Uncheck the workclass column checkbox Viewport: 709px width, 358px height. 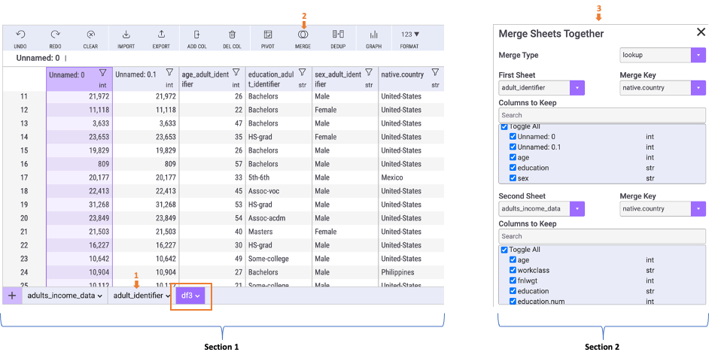coord(513,270)
